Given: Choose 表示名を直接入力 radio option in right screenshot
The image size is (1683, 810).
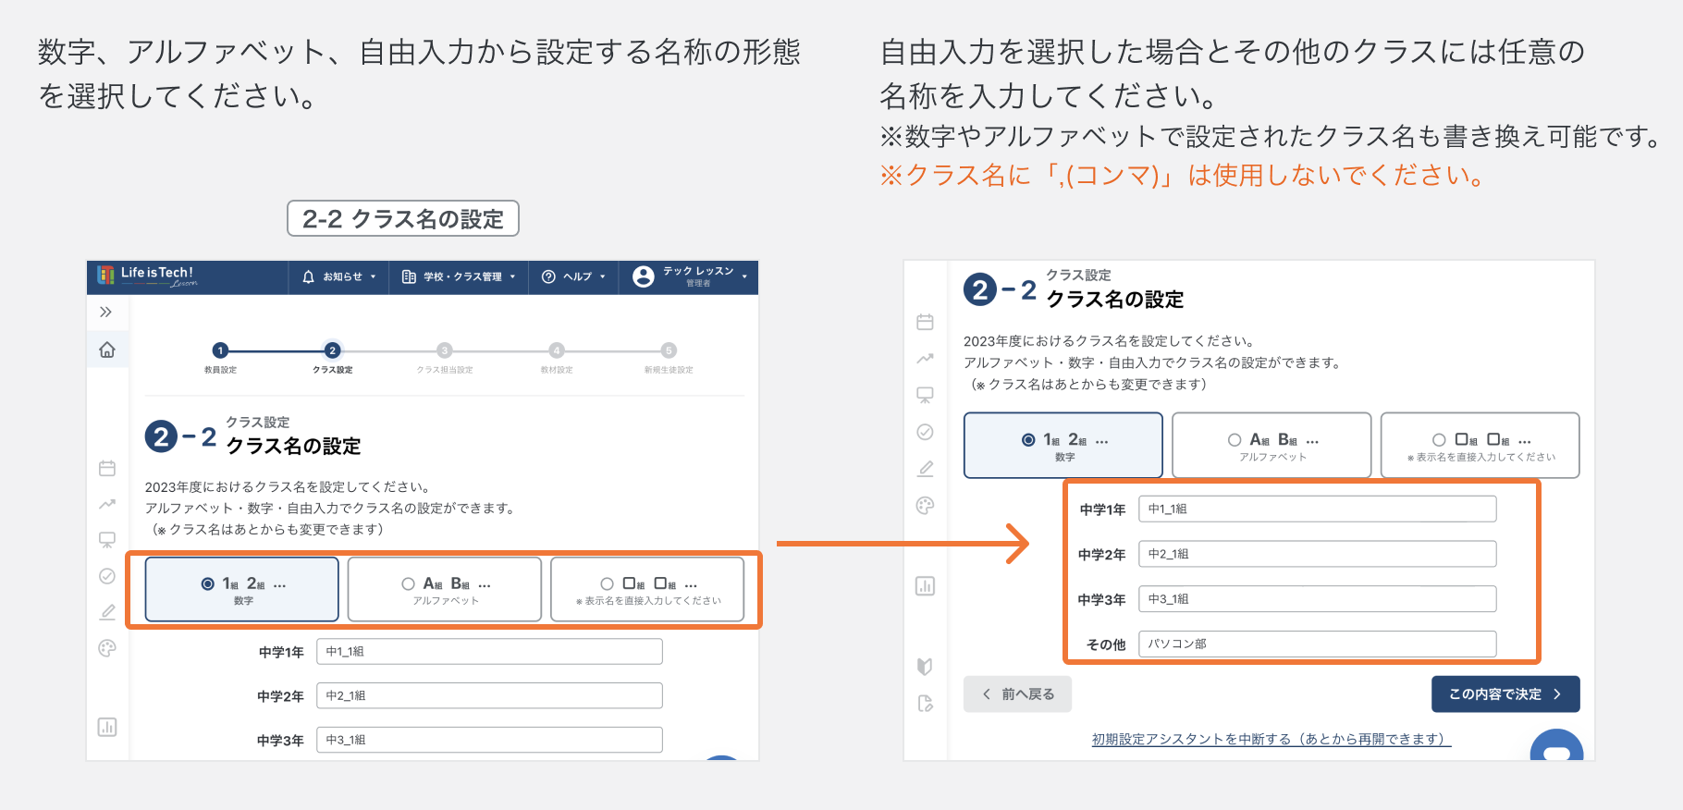Looking at the screenshot, I should tap(1439, 440).
